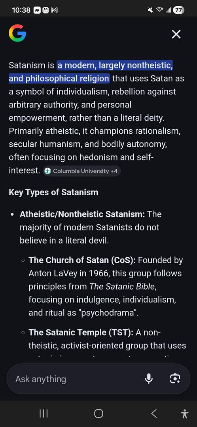
Task: Tap 'The Church of Satan (CoS)' bold text
Action: (x=82, y=260)
